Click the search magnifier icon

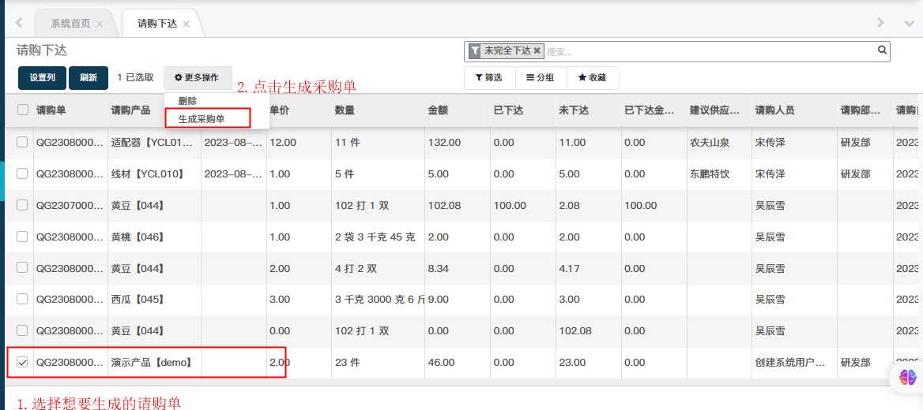click(x=882, y=50)
